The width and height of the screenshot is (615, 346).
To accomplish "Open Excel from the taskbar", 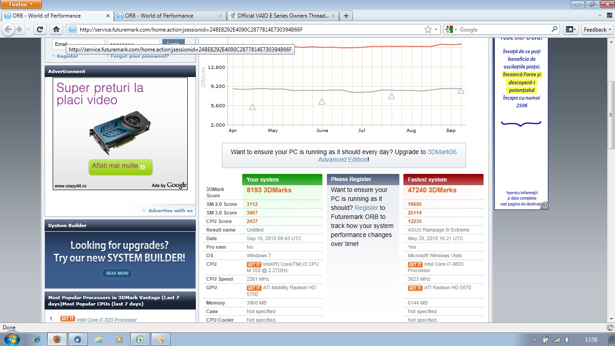I will 140,339.
